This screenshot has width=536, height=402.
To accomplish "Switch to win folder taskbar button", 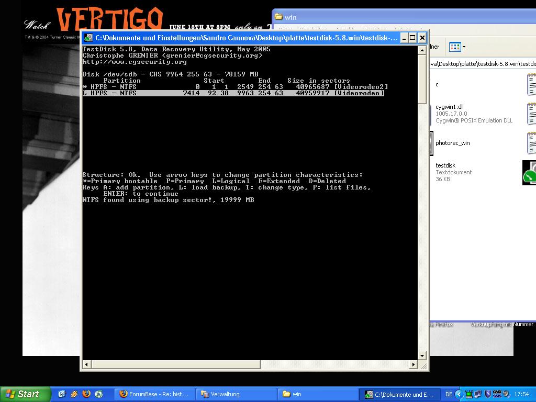I will pyautogui.click(x=318, y=394).
